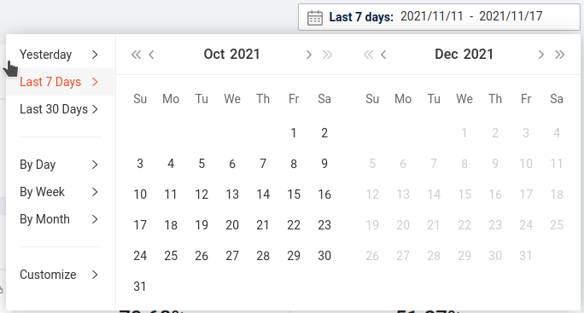The width and height of the screenshot is (584, 313).
Task: Select October 1 in the left calendar
Action: [x=294, y=133]
